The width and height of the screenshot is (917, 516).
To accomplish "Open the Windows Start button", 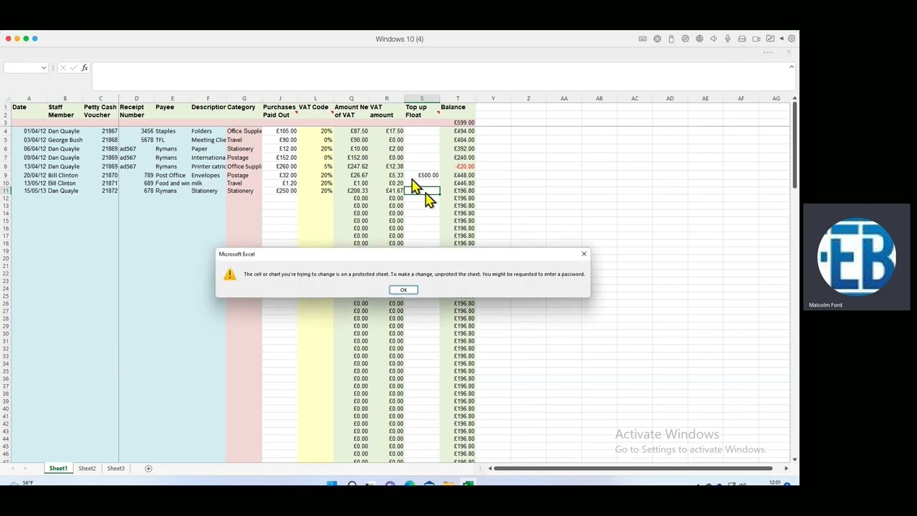I will pyautogui.click(x=332, y=484).
